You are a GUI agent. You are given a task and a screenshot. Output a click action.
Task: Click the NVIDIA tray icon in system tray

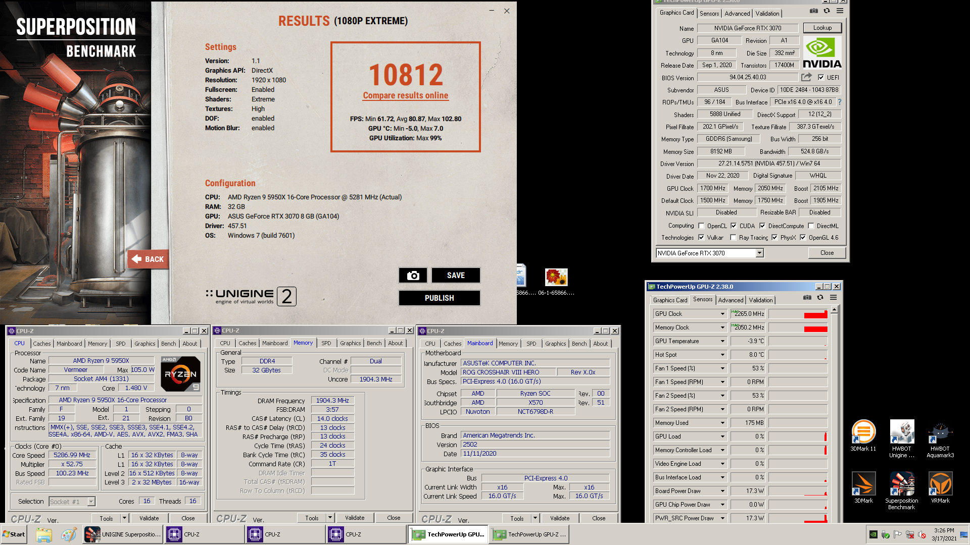pyautogui.click(x=873, y=534)
